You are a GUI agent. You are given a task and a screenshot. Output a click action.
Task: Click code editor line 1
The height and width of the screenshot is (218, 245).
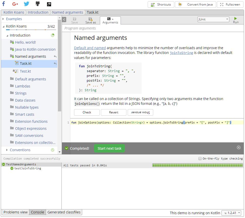point(157,122)
